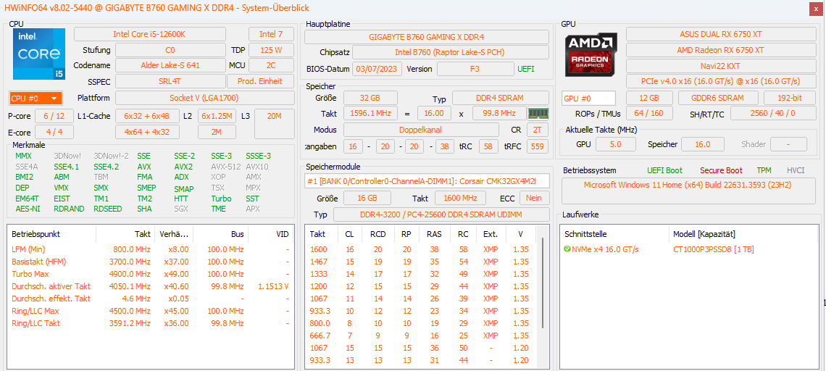Image resolution: width=826 pixels, height=371 pixels.
Task: Click the VID column header
Action: pos(271,233)
